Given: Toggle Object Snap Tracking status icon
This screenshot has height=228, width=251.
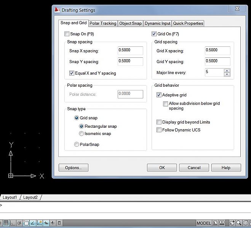Looking at the screenshot, I should [33, 223].
